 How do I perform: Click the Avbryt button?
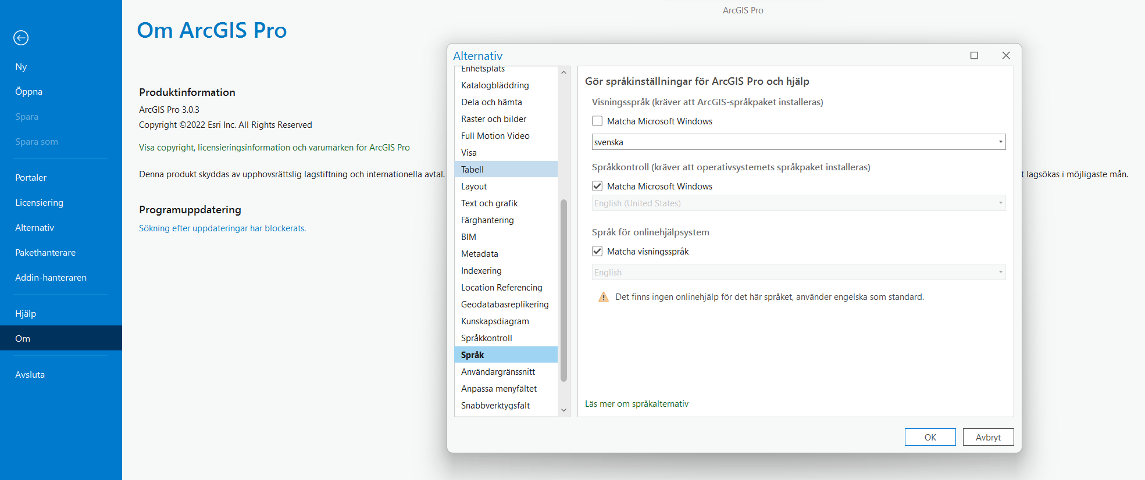(x=988, y=437)
